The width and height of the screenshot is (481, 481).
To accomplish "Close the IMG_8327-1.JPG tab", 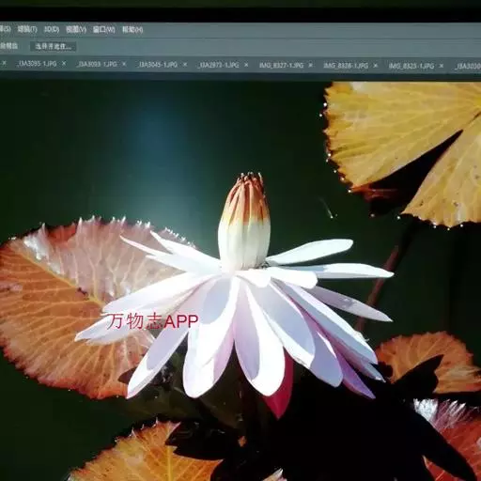I will [x=310, y=65].
